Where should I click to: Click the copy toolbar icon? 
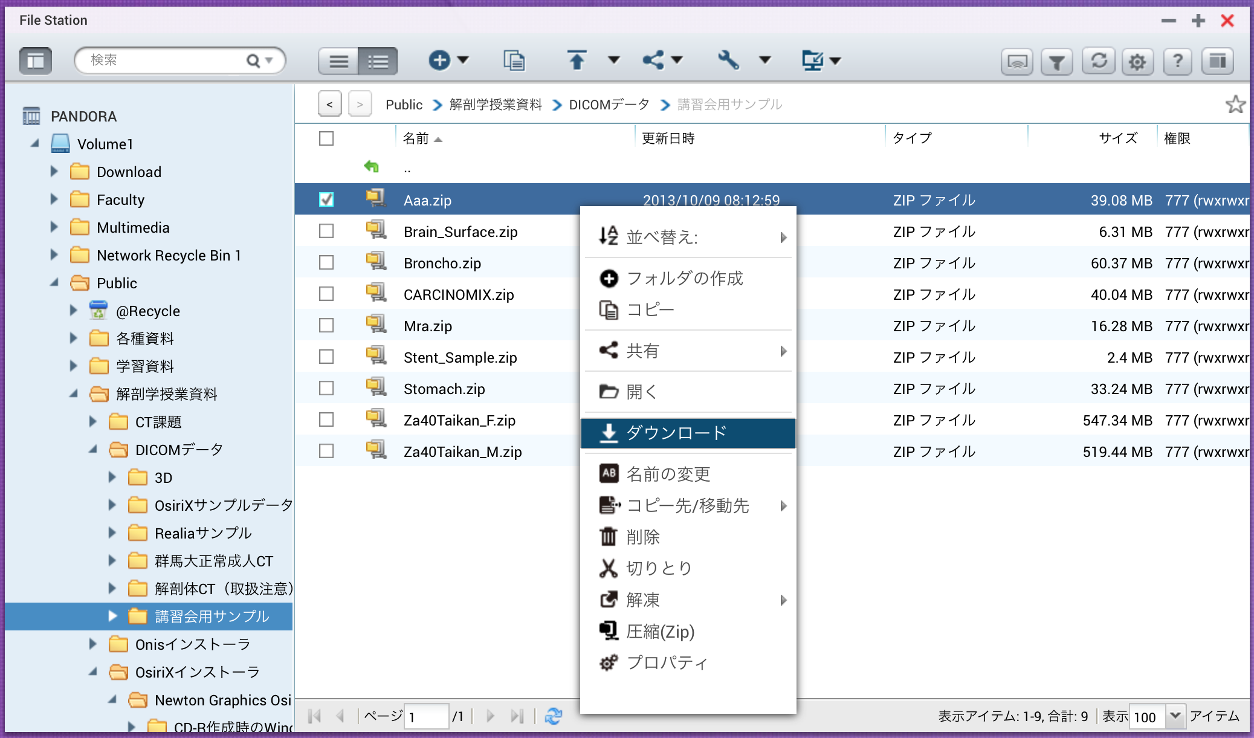point(514,60)
